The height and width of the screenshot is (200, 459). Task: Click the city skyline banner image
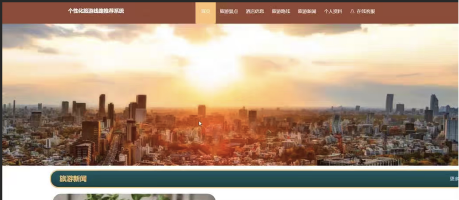point(230,94)
